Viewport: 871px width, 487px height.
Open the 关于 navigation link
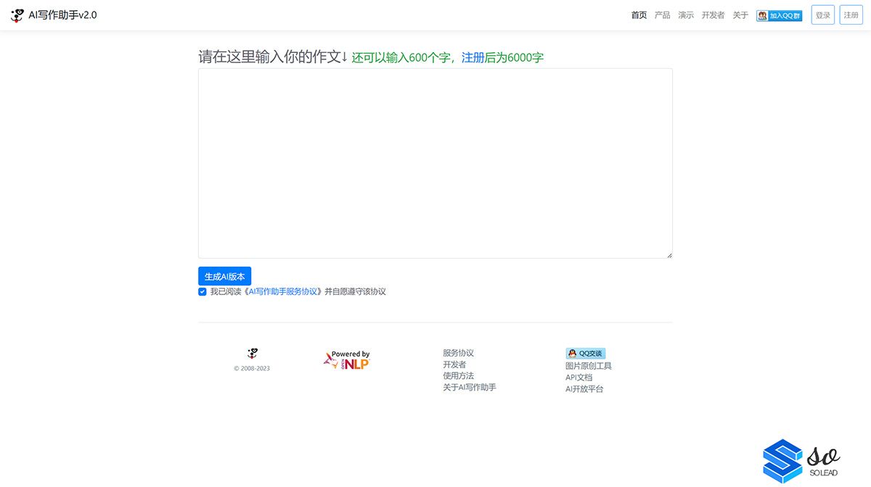(x=740, y=15)
